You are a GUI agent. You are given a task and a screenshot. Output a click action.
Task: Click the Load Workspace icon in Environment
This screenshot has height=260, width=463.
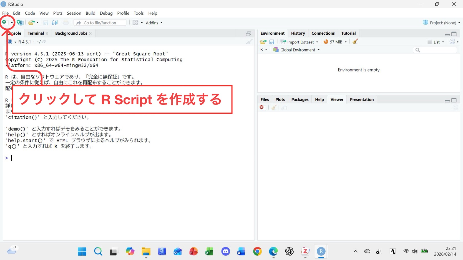(263, 42)
